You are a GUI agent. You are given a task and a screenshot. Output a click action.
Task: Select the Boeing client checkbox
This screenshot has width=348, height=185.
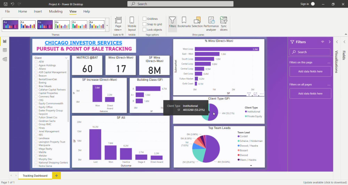[x=36, y=83]
